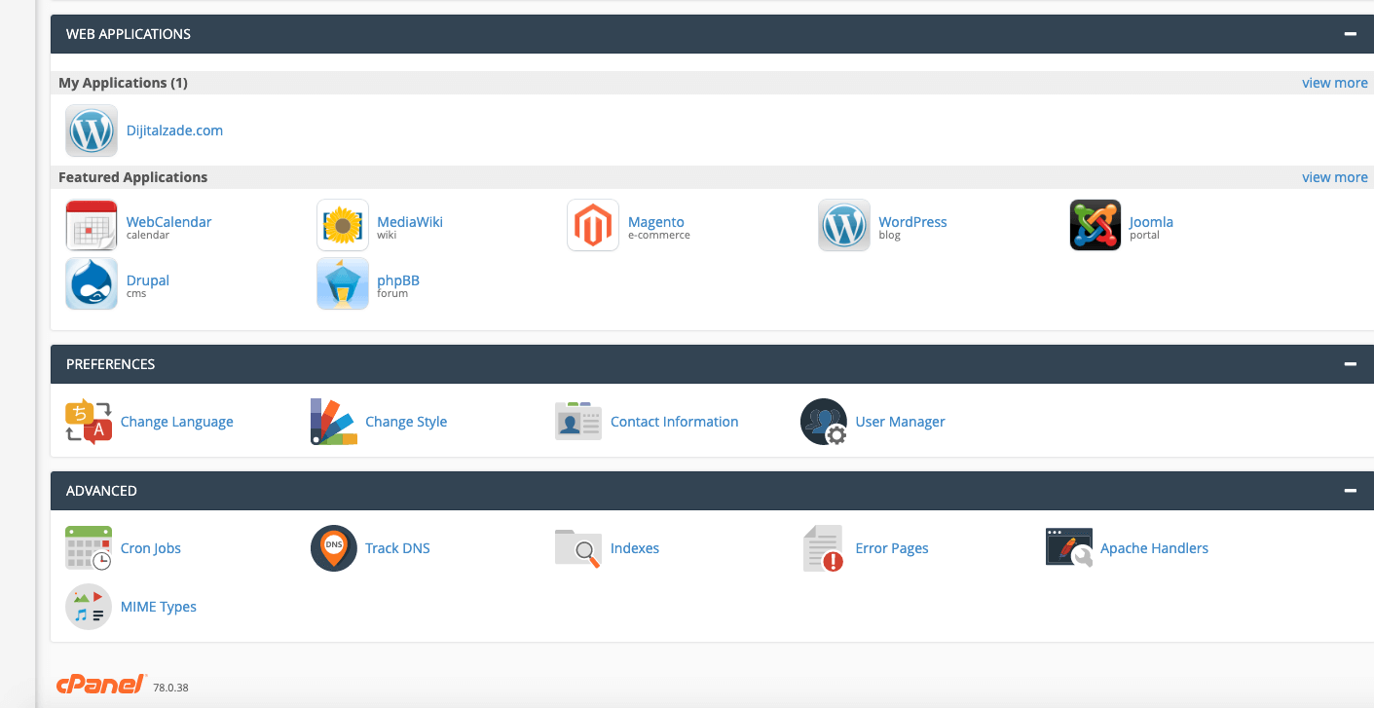Open the WordPress text link in Featured Applications
This screenshot has width=1374, height=708.
click(x=912, y=222)
